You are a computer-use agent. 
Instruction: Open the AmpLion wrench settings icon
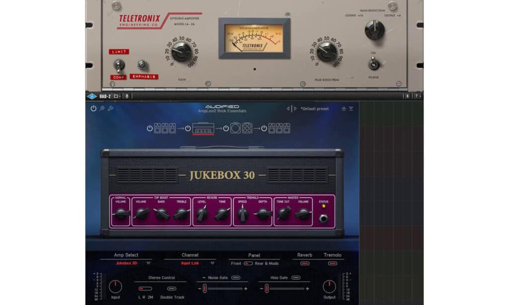click(x=110, y=109)
